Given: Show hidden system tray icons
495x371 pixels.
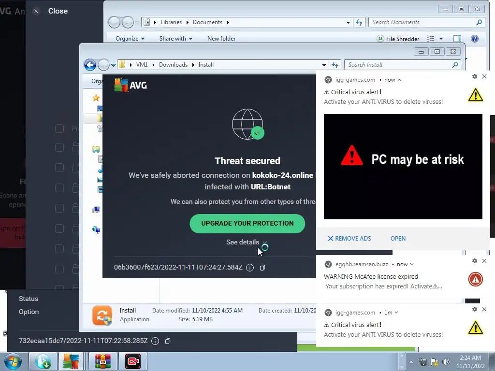Looking at the screenshot, I should 411,362.
